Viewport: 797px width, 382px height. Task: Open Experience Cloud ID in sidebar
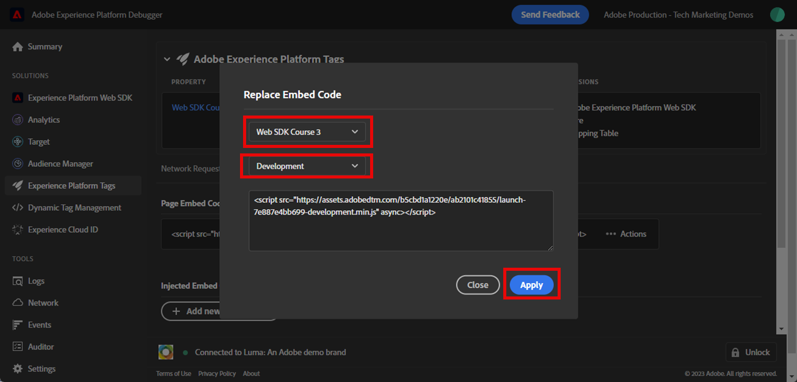(x=63, y=230)
